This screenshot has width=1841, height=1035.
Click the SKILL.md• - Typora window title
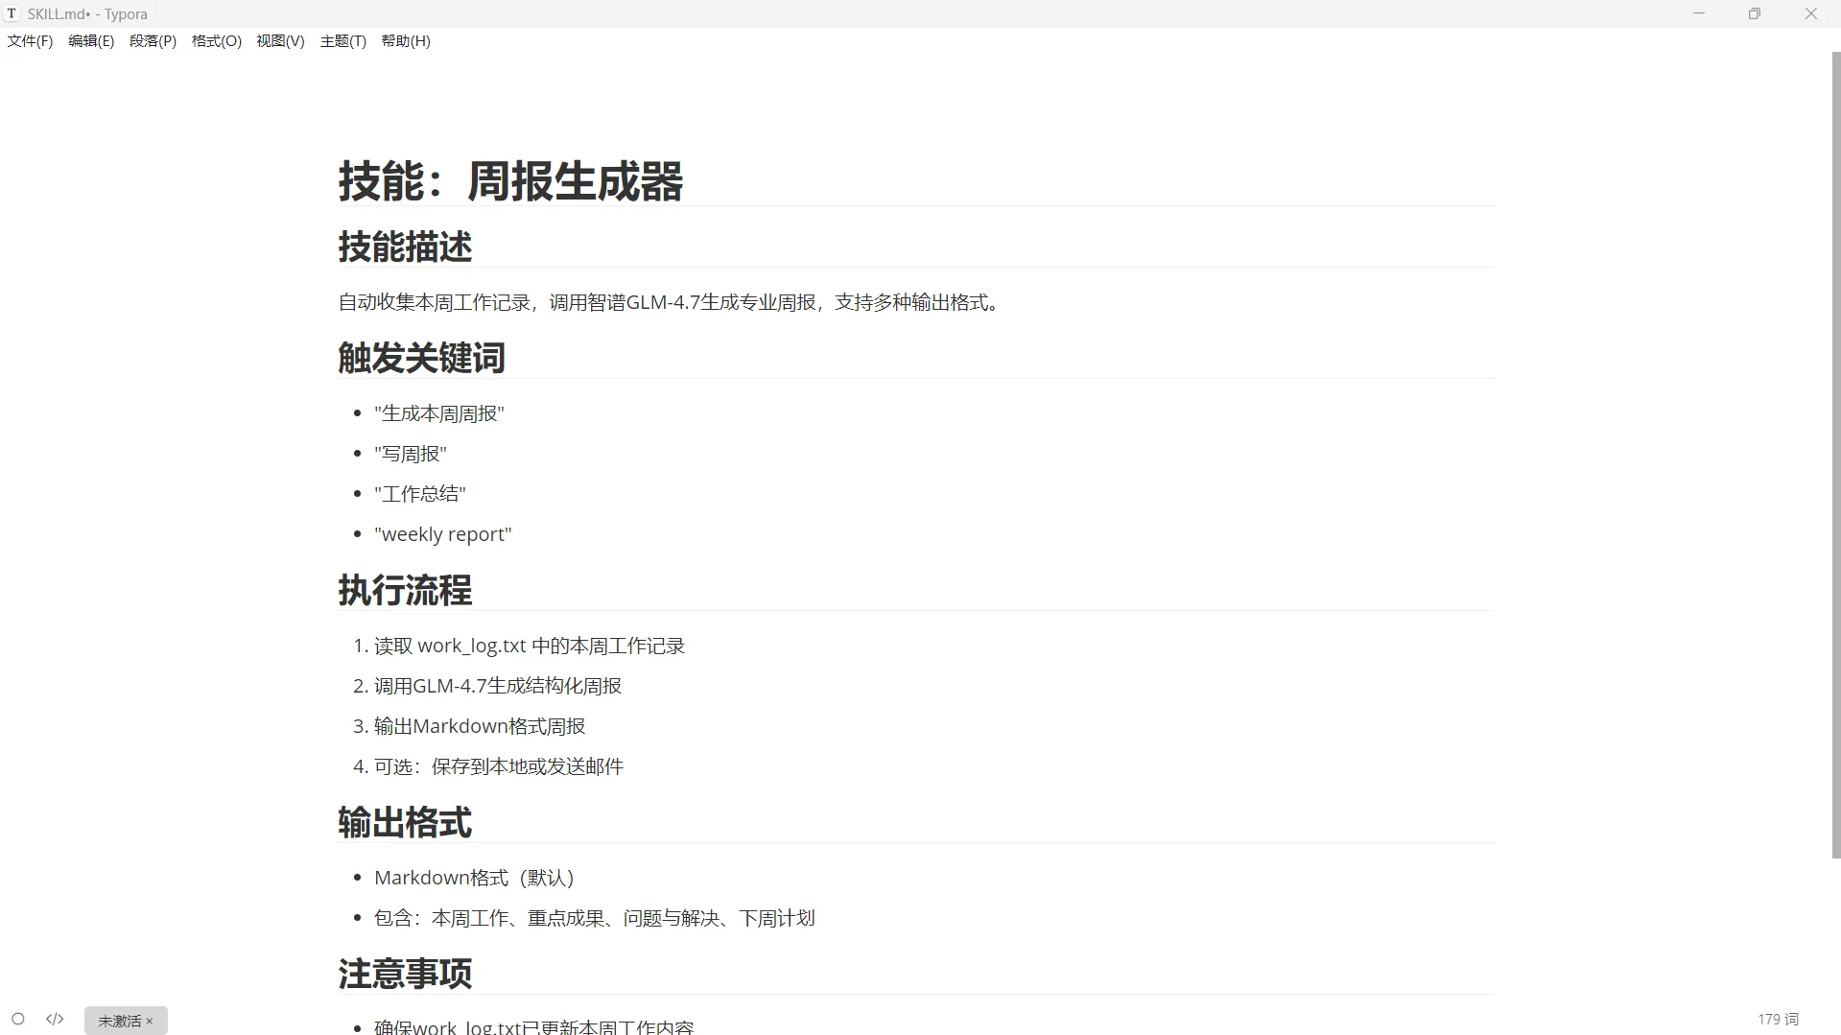tap(87, 14)
